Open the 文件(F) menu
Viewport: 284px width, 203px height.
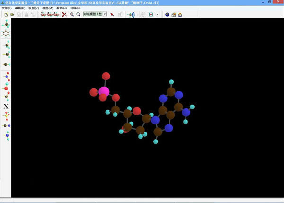coord(7,8)
